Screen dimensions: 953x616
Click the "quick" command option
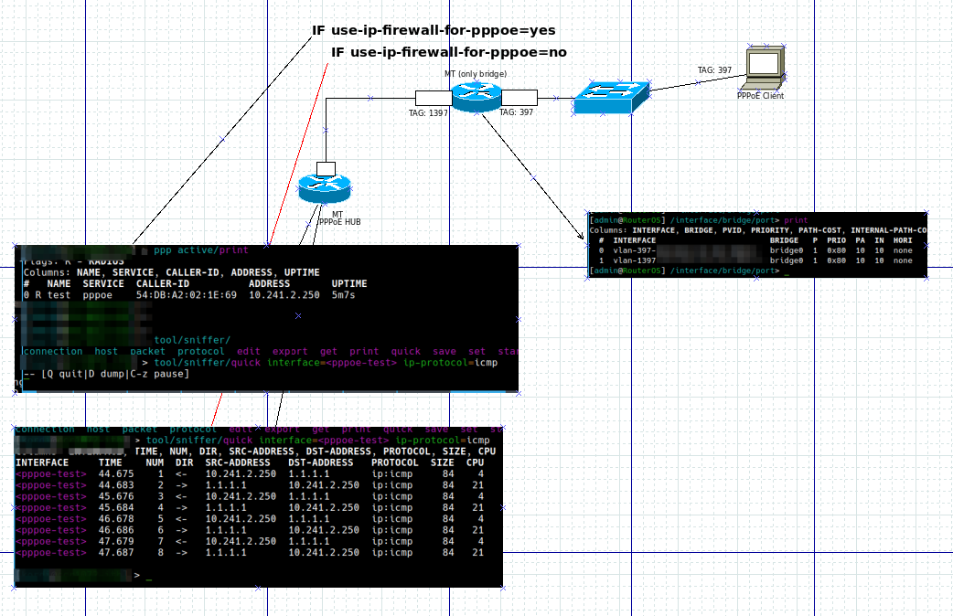[405, 351]
